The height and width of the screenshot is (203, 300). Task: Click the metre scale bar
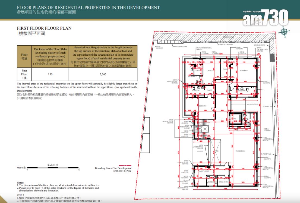tap(53, 167)
